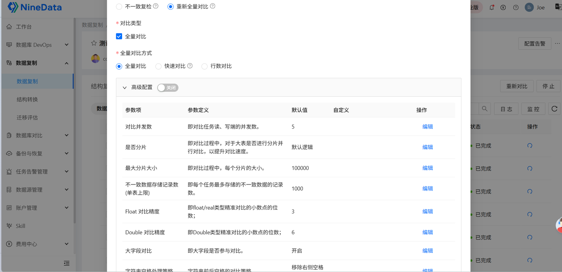Open the yen billing icon in header
This screenshot has width=562, height=272.
503,7
